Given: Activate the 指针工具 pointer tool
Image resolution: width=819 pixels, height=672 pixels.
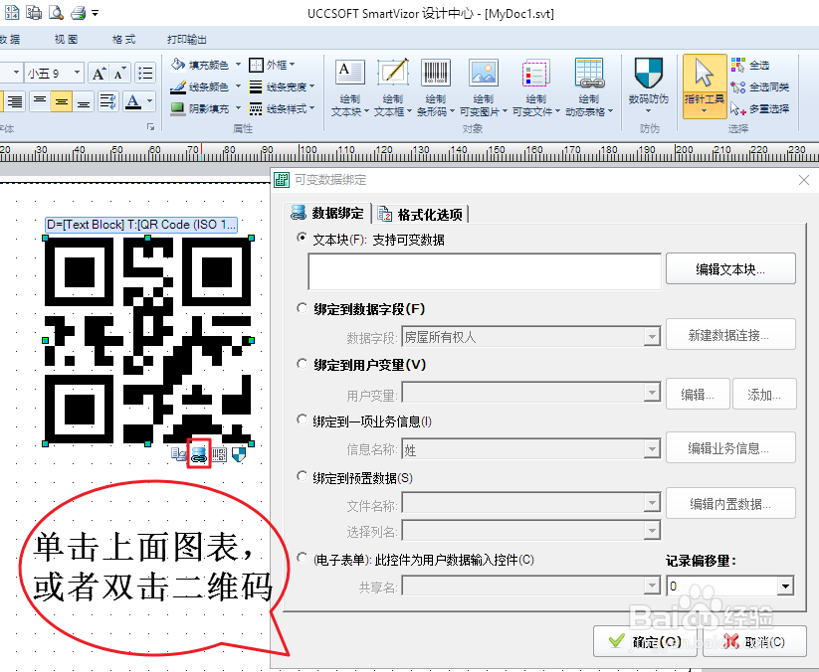Looking at the screenshot, I should (x=705, y=86).
